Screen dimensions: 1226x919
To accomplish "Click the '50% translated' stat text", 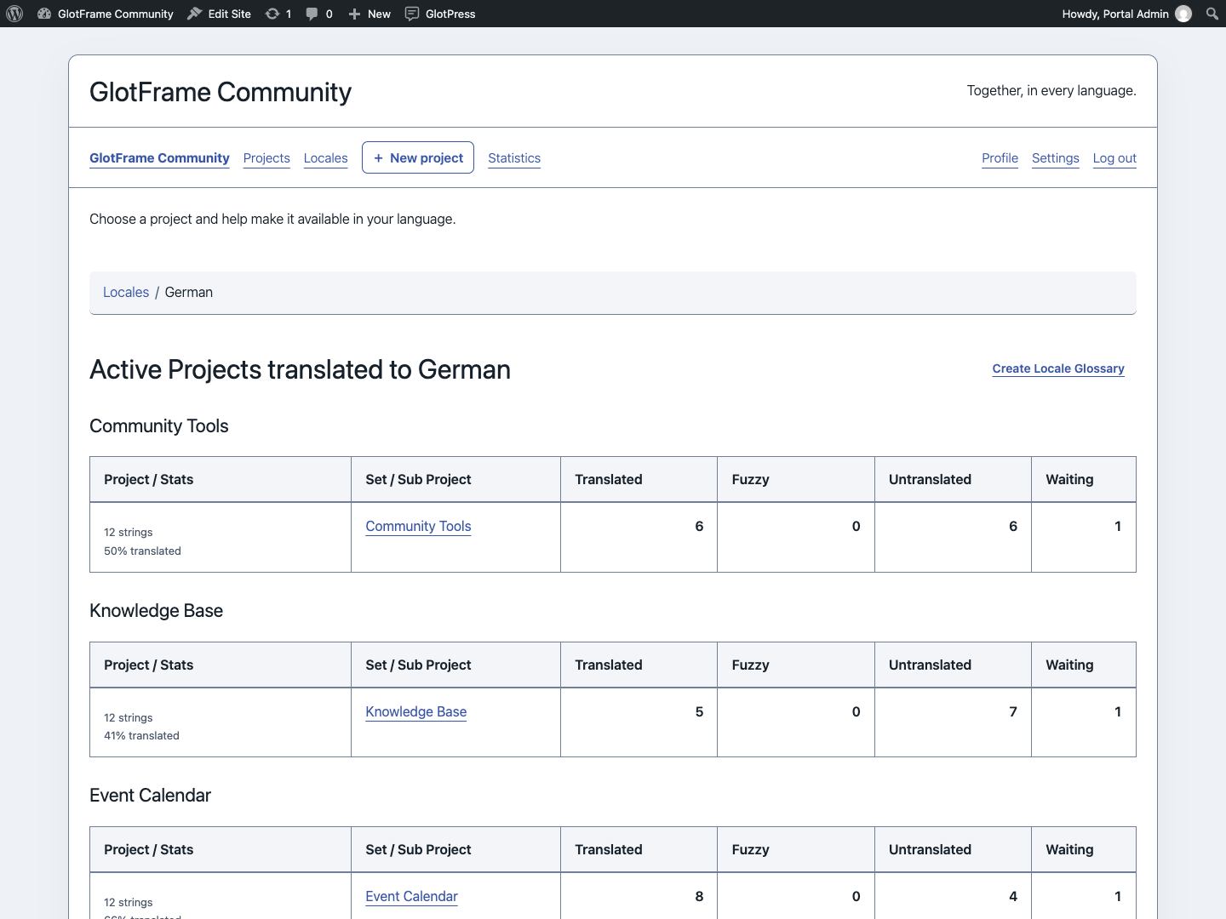I will [x=142, y=551].
